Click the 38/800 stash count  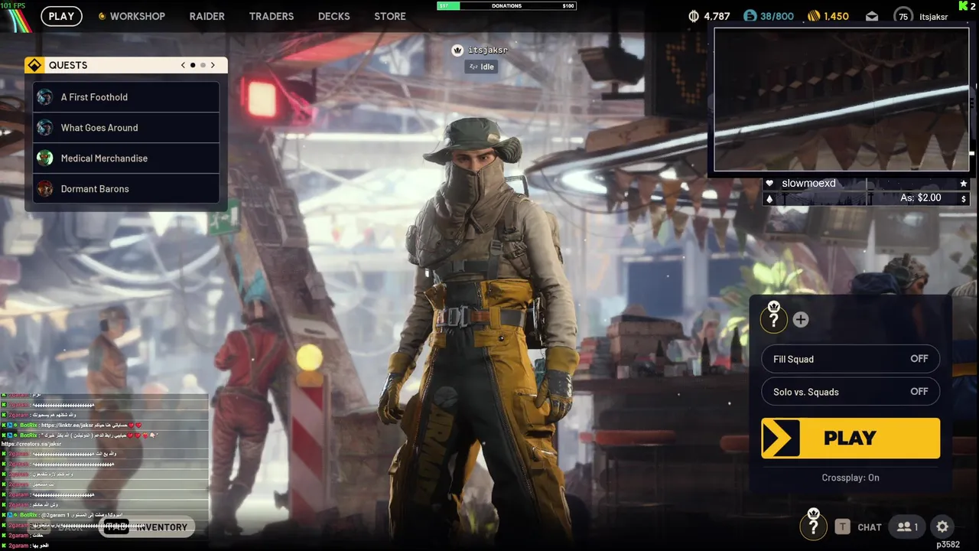tap(777, 16)
